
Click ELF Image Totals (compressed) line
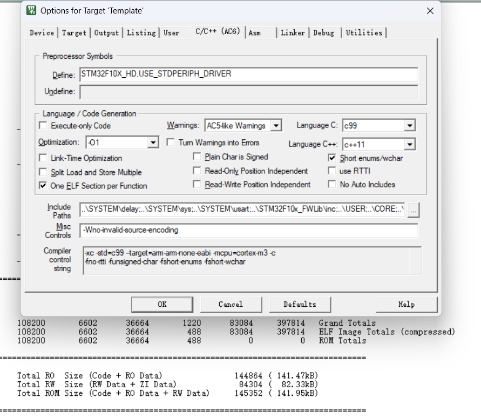coord(387,332)
